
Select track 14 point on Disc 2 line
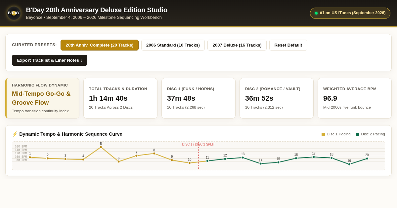pos(261,163)
